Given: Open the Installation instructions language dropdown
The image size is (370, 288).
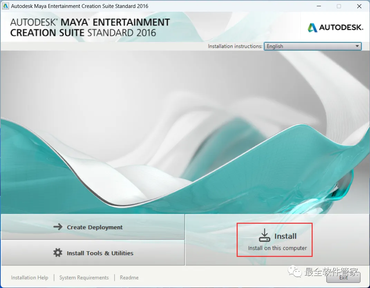Looking at the screenshot, I should 312,46.
